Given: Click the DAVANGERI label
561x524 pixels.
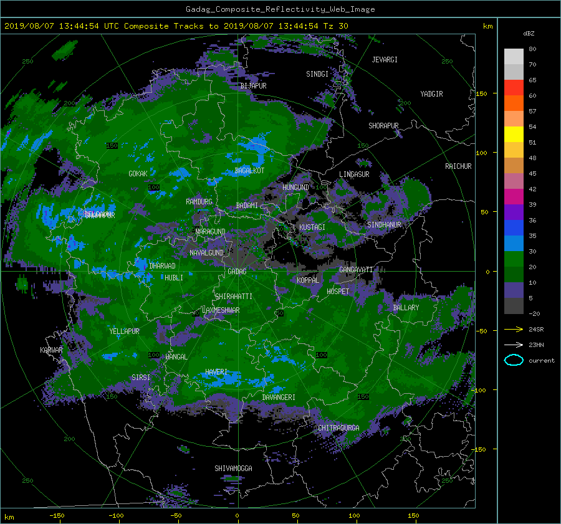Looking at the screenshot, I should coord(279,398).
